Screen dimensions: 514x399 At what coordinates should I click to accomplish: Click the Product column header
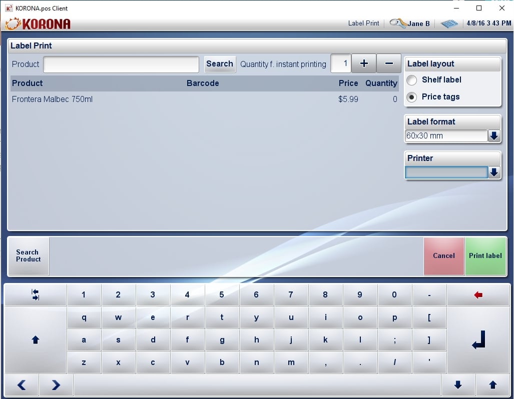pyautogui.click(x=27, y=83)
